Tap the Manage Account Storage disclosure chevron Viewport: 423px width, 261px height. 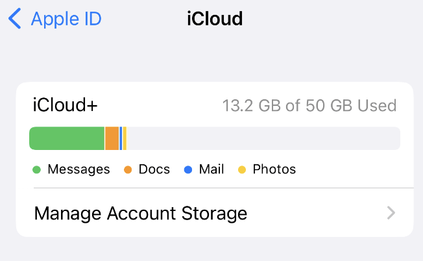[x=391, y=213]
